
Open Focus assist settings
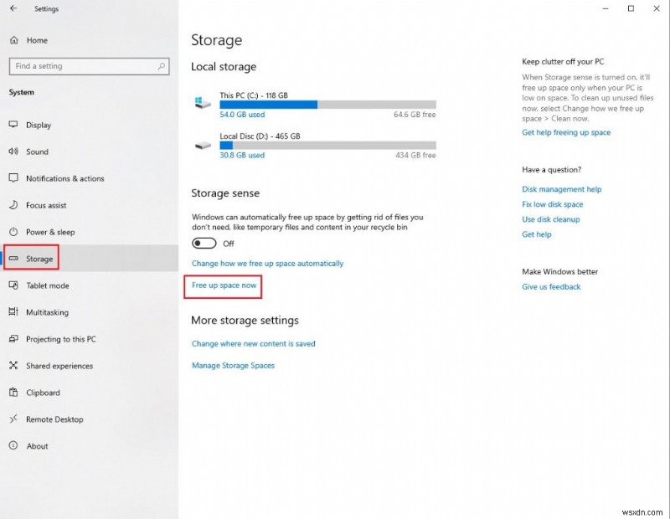pyautogui.click(x=13, y=205)
